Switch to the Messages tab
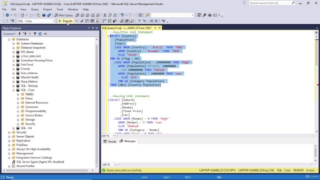The image size is (320, 180). point(127,141)
